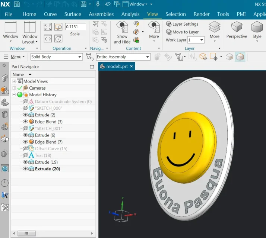Screen dimensions: 266x238
Task: Toggle visibility of Extrude (2)
Action: (x=25, y=115)
